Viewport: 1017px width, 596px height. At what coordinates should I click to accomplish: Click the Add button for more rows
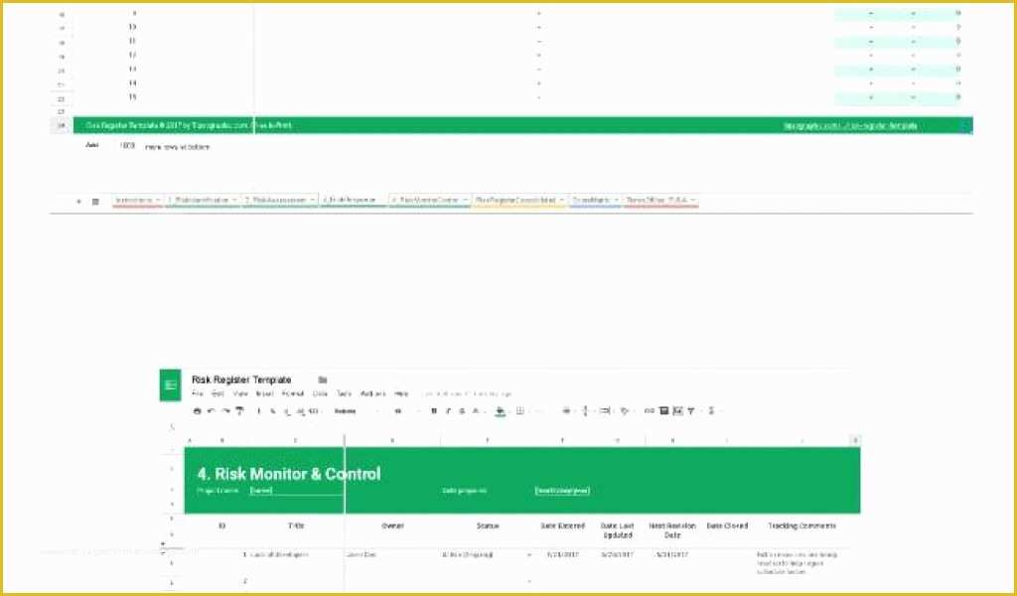click(x=92, y=146)
